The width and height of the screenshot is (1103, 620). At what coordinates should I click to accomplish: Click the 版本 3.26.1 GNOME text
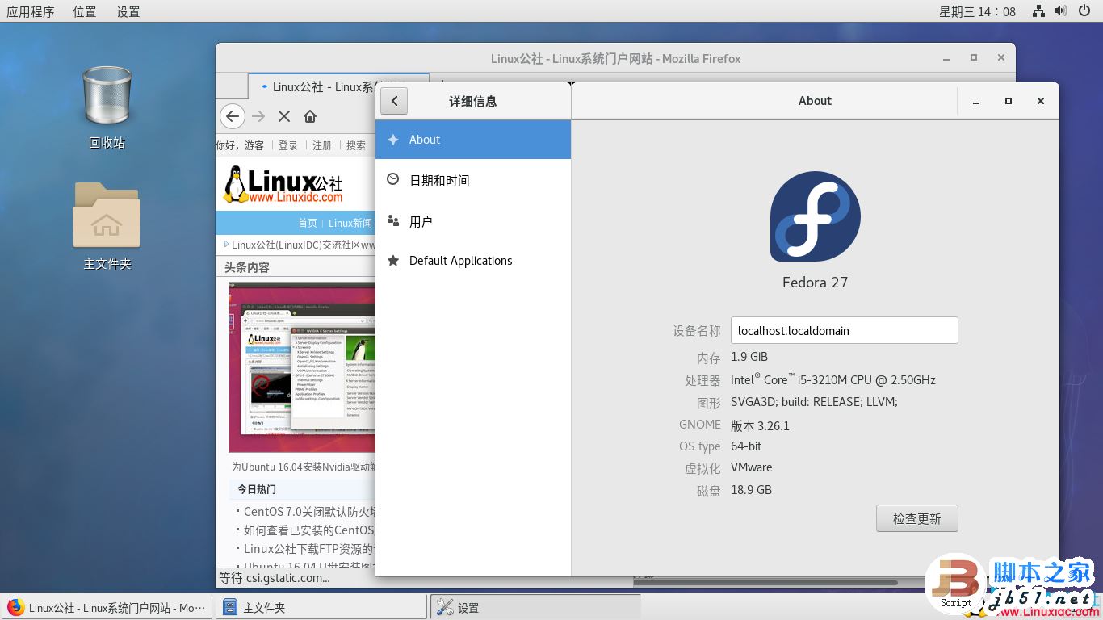pyautogui.click(x=760, y=425)
